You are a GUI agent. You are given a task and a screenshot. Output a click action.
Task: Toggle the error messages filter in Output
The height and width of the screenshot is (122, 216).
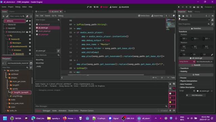click(172, 98)
